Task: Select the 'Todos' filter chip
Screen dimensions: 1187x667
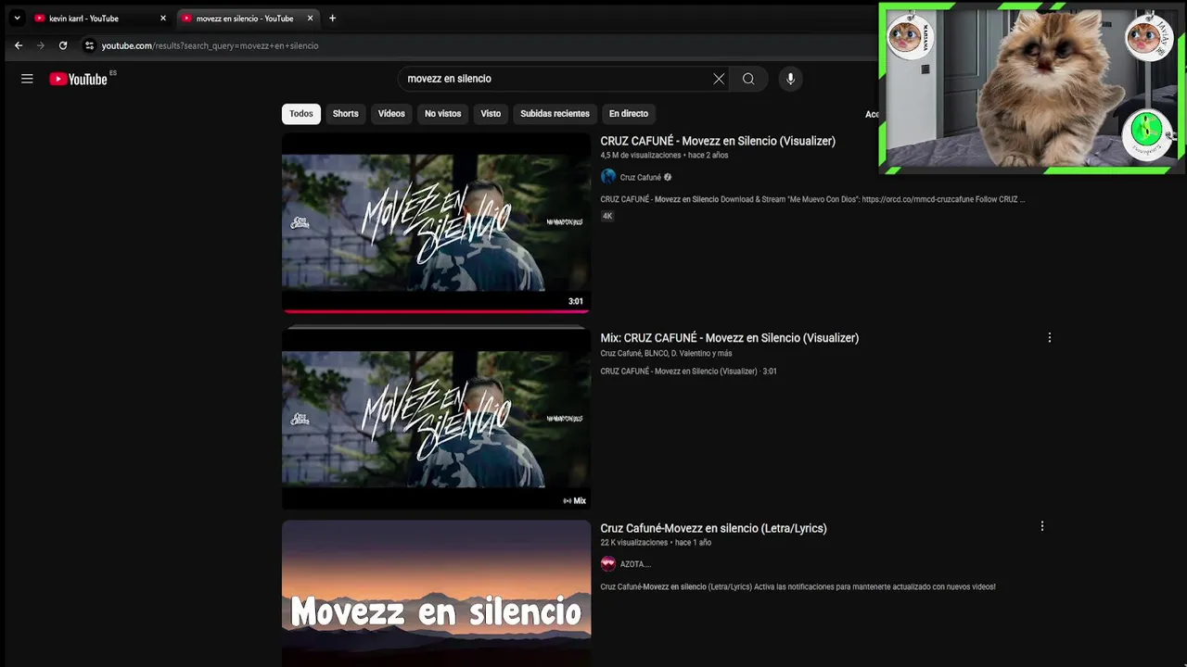Action: 301,113
